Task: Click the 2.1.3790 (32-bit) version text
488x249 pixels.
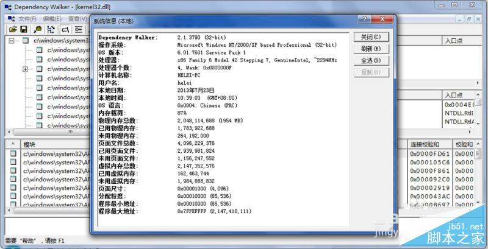Action: [201, 38]
